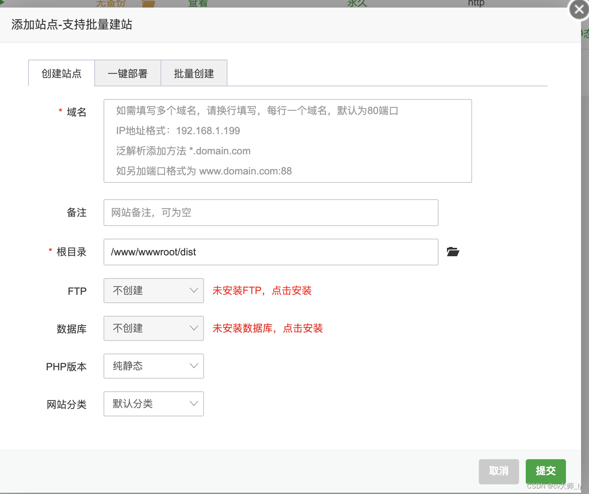Click the 提交 button
The width and height of the screenshot is (589, 494).
click(546, 471)
